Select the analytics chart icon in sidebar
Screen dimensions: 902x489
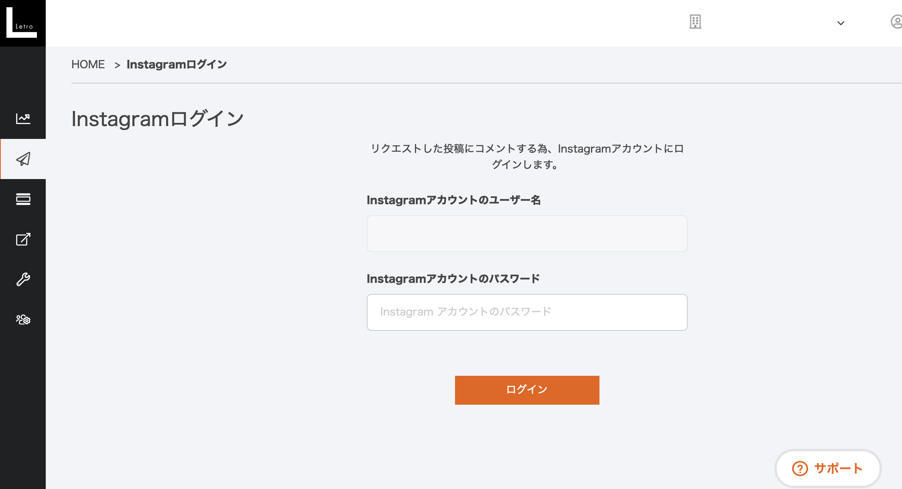click(x=23, y=118)
